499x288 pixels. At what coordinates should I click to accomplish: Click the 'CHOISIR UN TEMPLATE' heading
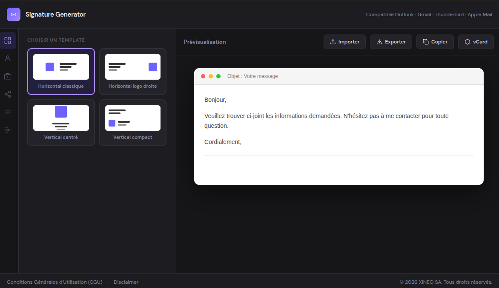coord(56,40)
